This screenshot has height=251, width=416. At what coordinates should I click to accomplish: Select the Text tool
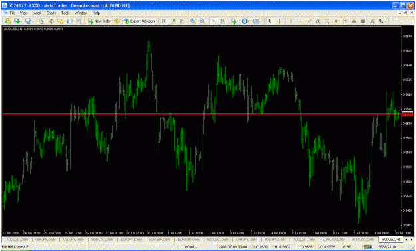336,21
